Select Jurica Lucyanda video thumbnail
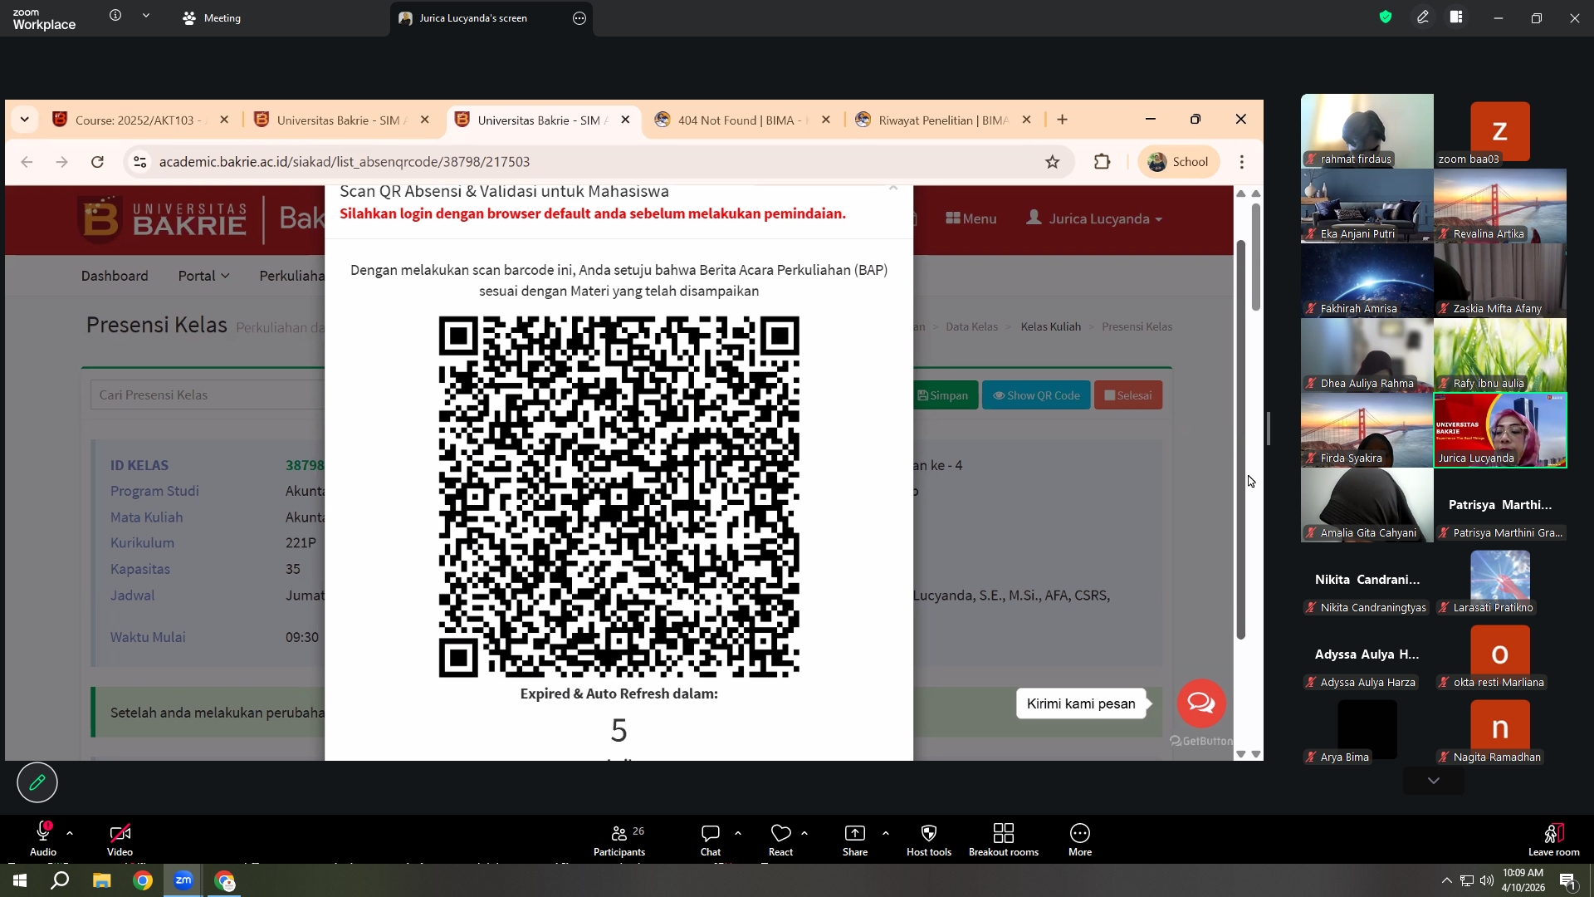This screenshot has width=1594, height=897. tap(1500, 430)
